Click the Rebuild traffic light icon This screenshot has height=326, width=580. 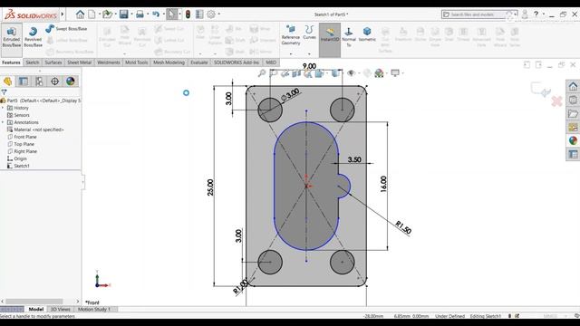click(x=188, y=14)
